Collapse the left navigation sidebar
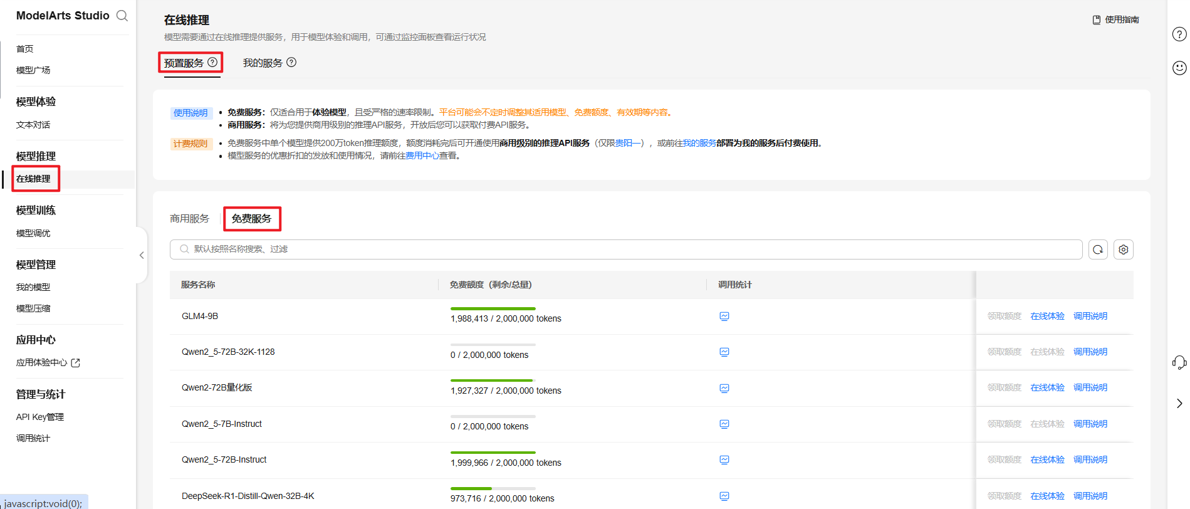 142,255
